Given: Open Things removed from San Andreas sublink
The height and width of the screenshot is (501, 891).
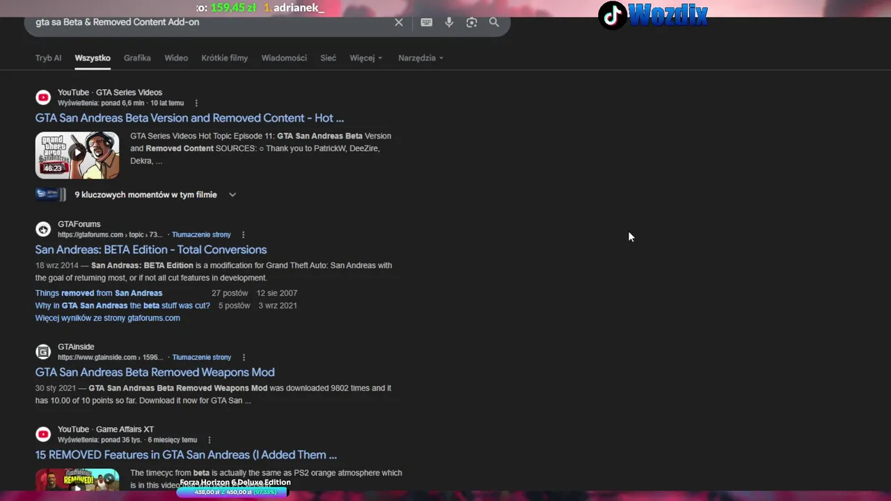Looking at the screenshot, I should pyautogui.click(x=99, y=293).
